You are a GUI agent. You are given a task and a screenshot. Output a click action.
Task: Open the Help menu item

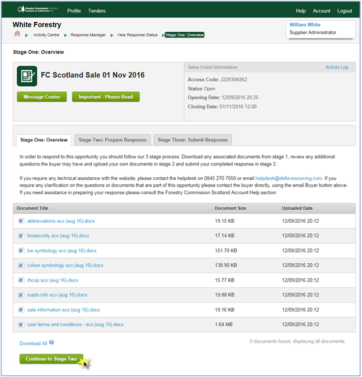[x=300, y=11]
